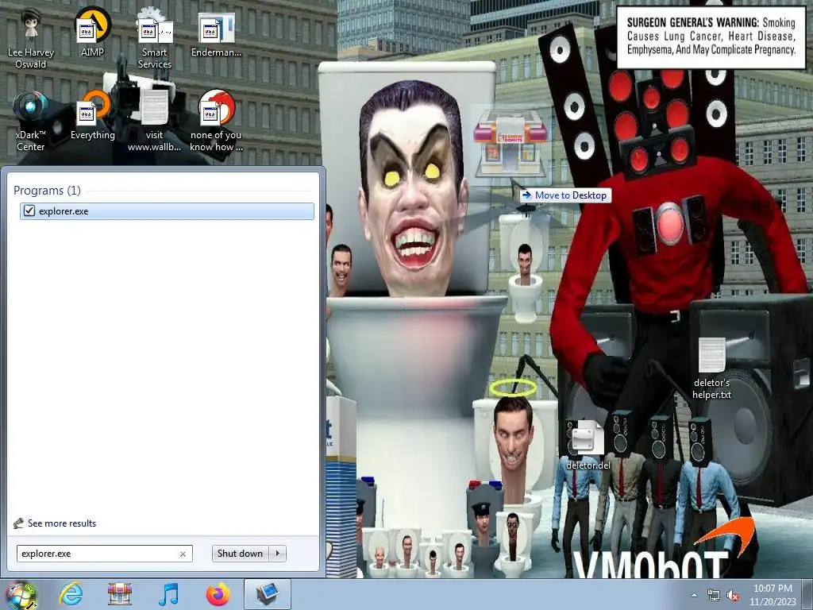The height and width of the screenshot is (610, 813).
Task: Select the 'visit www.wallb...' text file icon
Action: (x=155, y=121)
